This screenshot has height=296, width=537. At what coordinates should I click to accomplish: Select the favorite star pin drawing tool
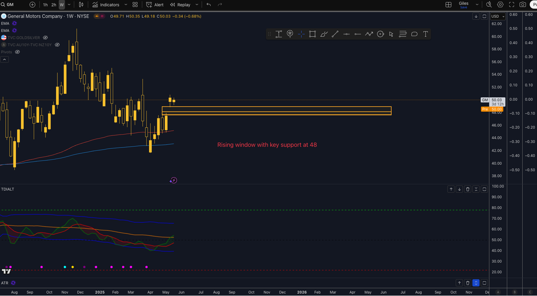290,34
